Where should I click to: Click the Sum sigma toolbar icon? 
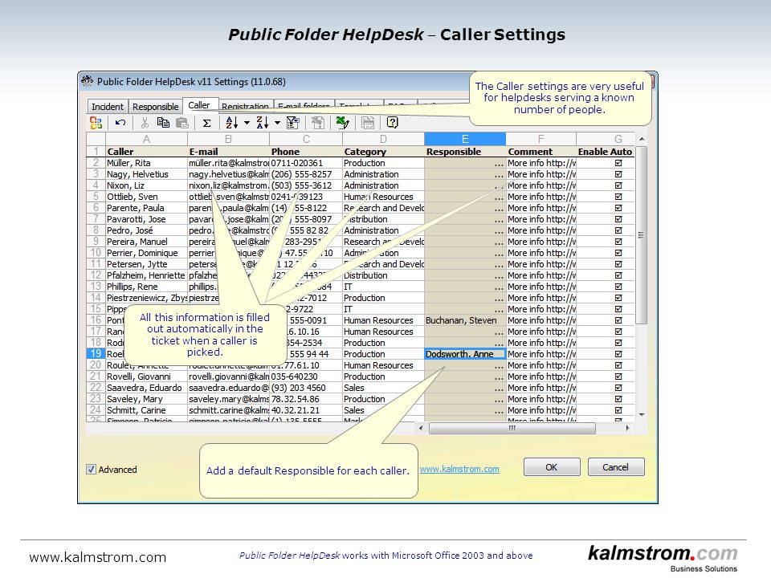[x=207, y=123]
